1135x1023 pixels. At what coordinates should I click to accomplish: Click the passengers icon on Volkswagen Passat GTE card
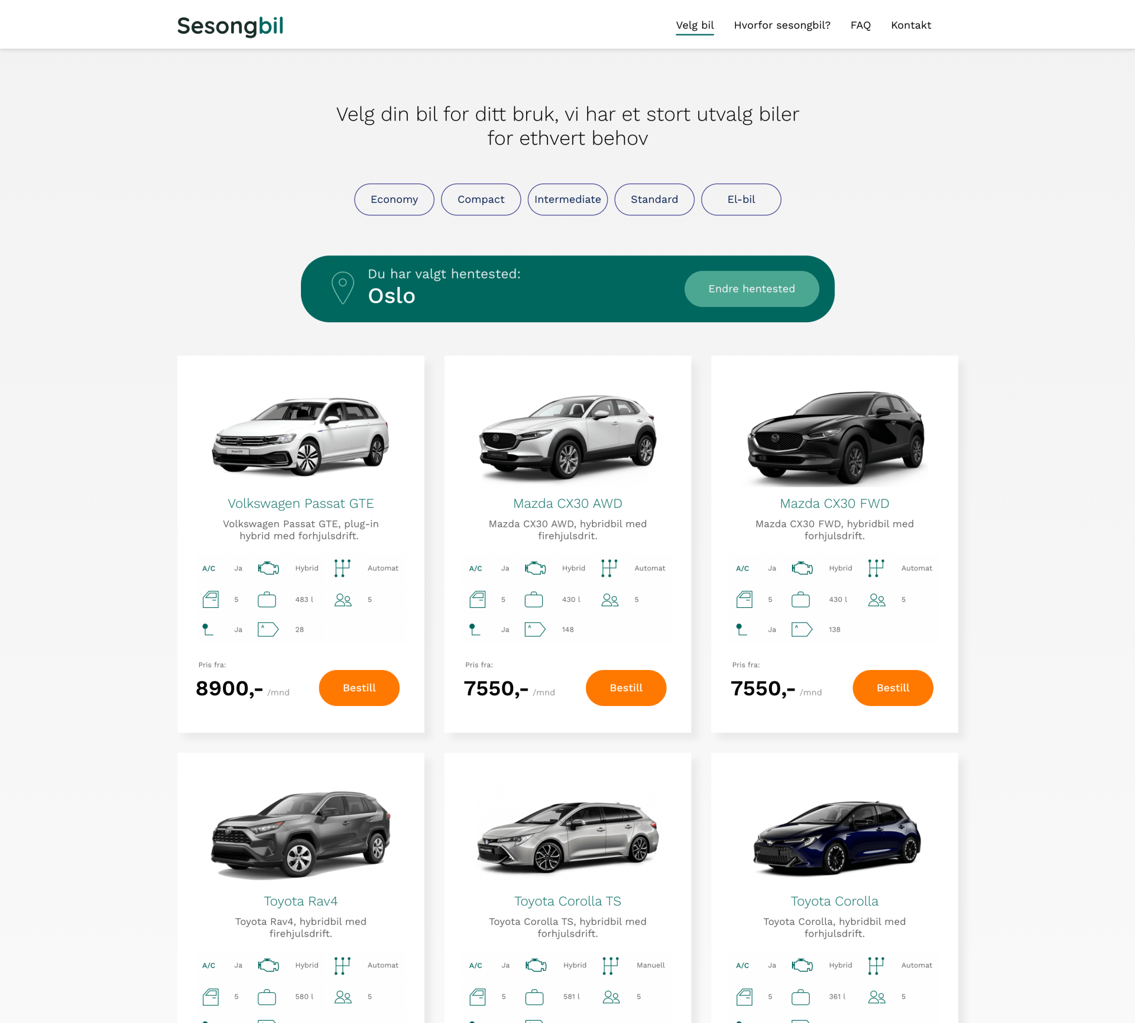[x=343, y=600]
